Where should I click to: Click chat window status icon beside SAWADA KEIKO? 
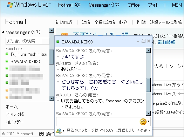point(57,42)
